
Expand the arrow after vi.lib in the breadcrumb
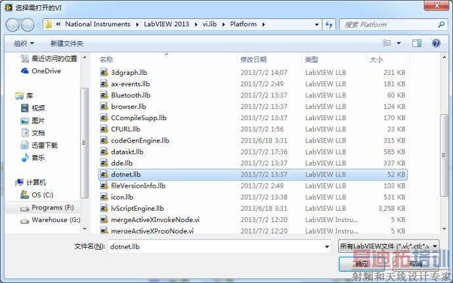pyautogui.click(x=224, y=24)
